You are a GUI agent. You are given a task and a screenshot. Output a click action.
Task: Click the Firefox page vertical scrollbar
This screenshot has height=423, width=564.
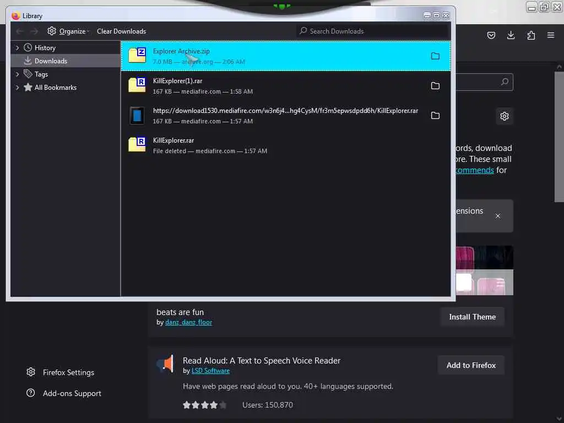pyautogui.click(x=559, y=137)
